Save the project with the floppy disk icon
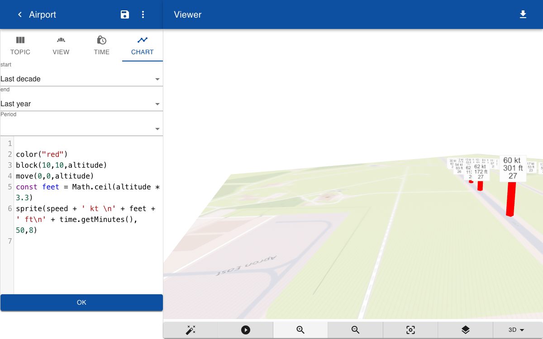The width and height of the screenshot is (543, 339). (x=125, y=14)
